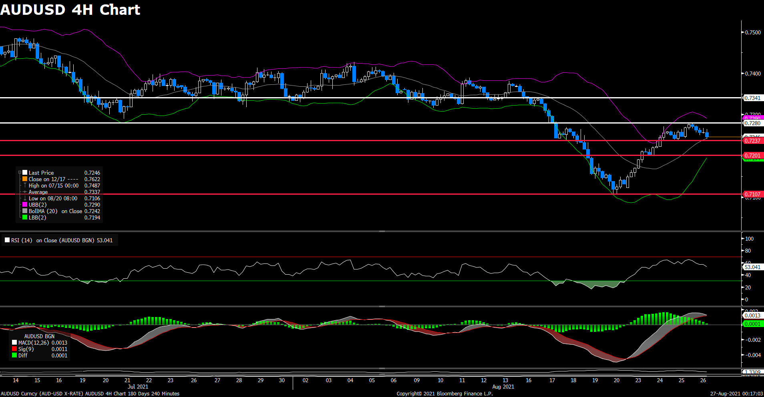The image size is (764, 397).
Task: Click the AUDUSD Curncy footer description
Action: pyautogui.click(x=90, y=394)
